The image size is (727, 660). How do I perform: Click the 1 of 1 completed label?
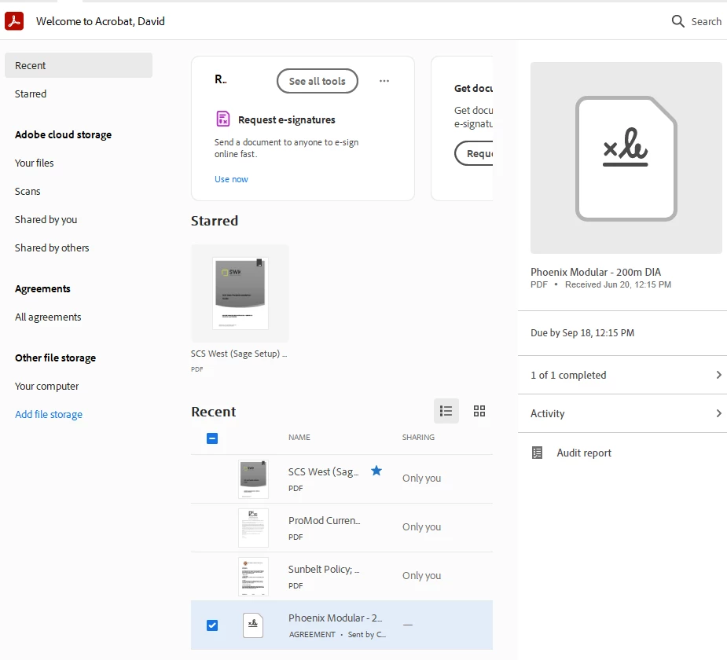click(x=568, y=375)
